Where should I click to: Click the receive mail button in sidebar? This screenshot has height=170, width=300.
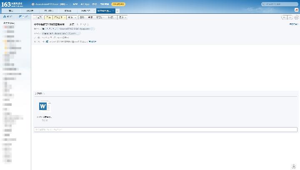click(8, 17)
